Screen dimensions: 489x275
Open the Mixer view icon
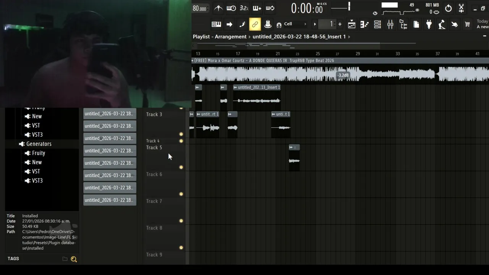click(390, 24)
